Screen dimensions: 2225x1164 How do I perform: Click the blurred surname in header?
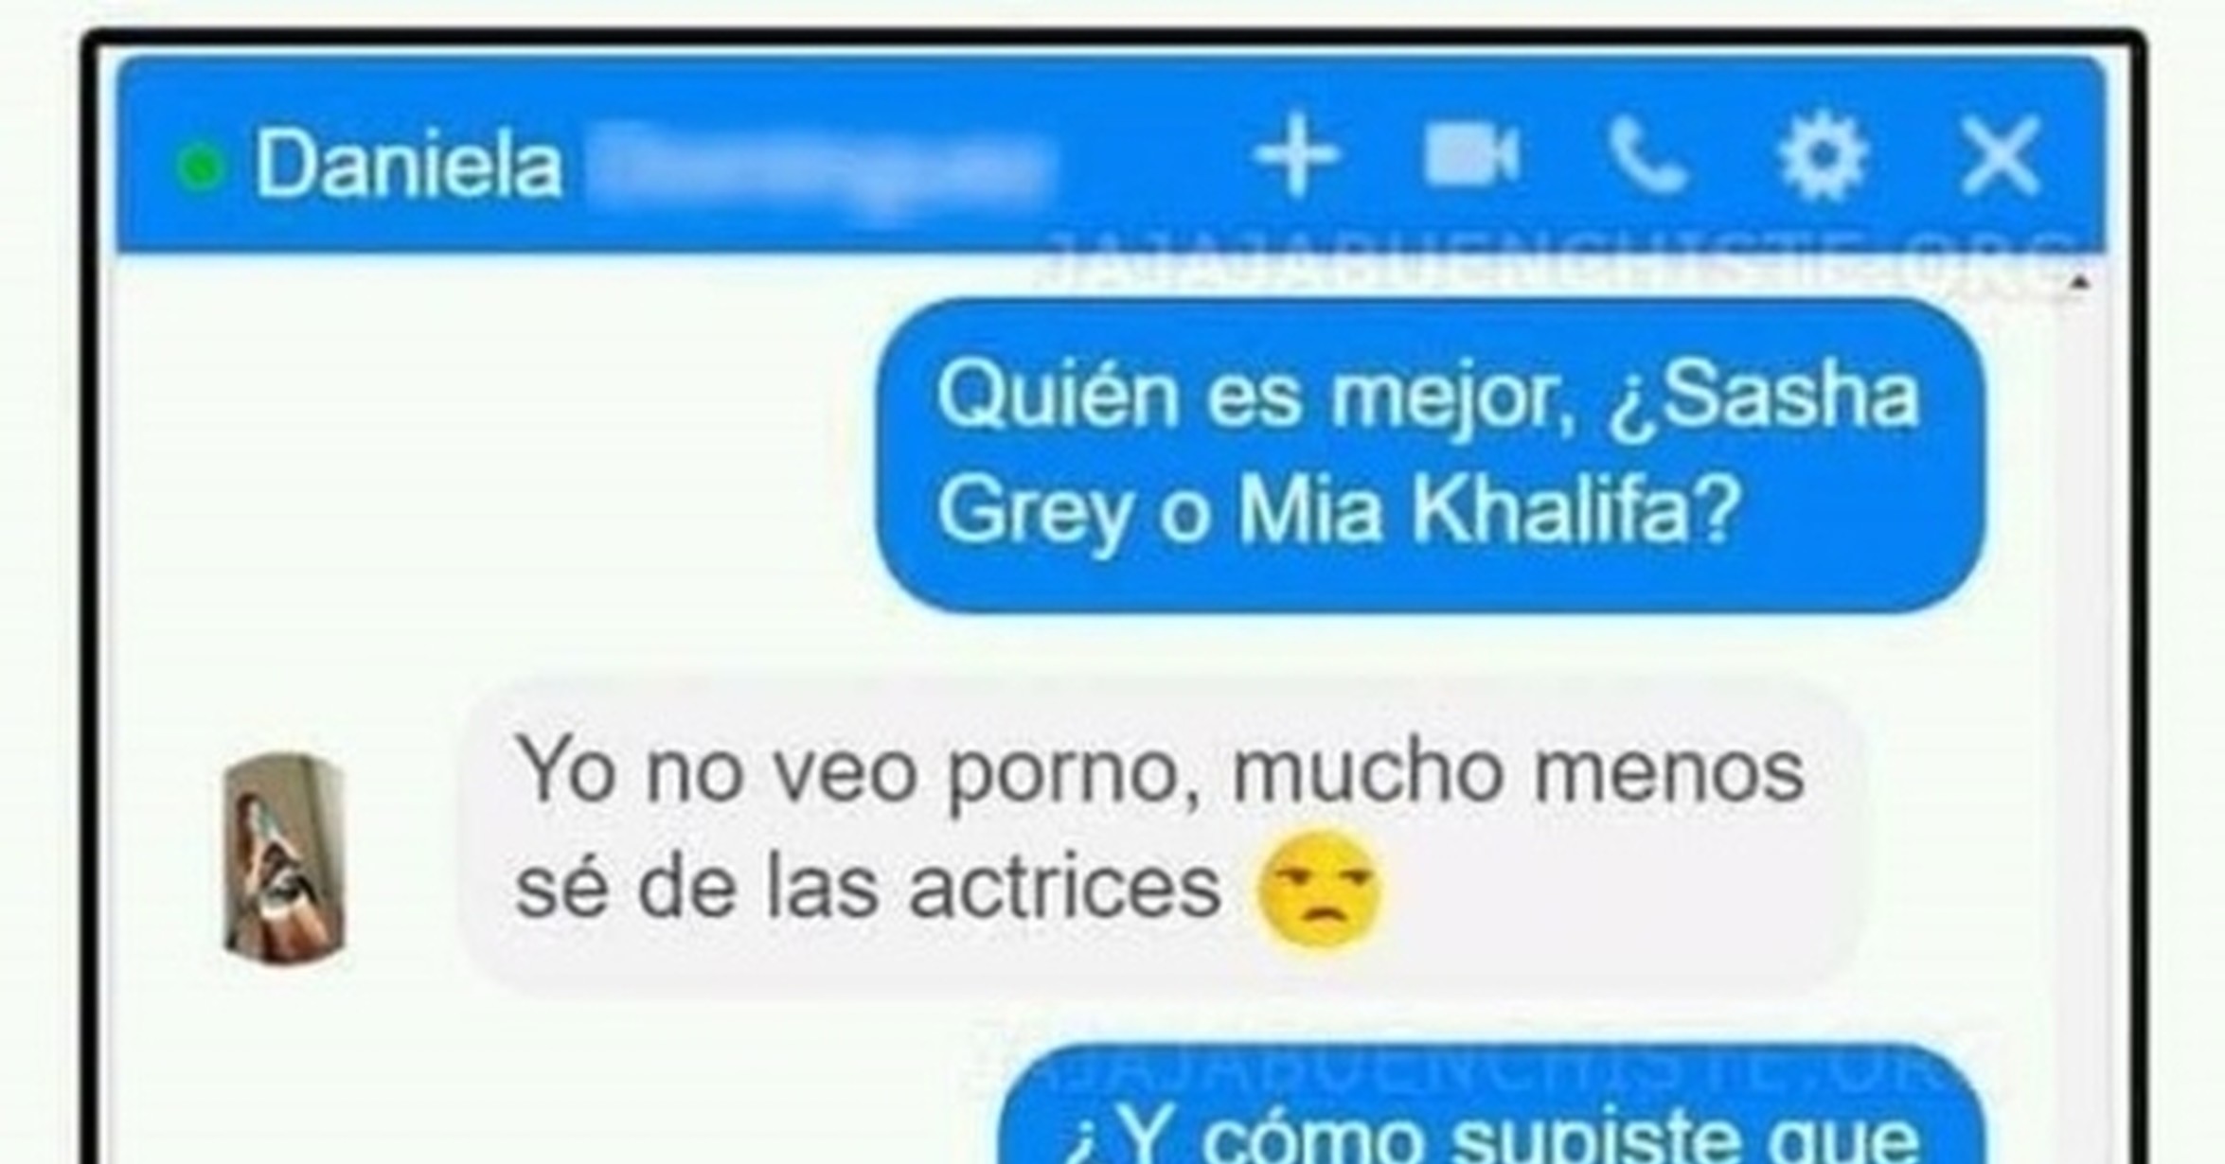(x=820, y=167)
